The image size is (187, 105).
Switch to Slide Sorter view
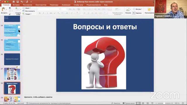point(143,103)
